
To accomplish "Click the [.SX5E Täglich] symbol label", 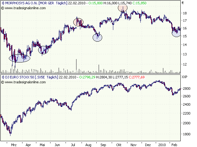I will (x=46, y=77).
